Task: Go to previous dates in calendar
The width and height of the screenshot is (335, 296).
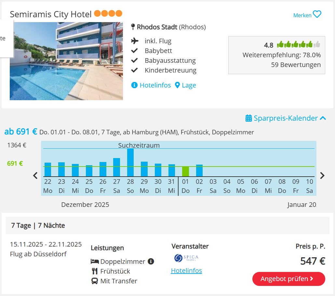Action: (x=35, y=176)
